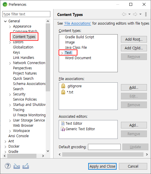Viewport: 151px width, 174px height.
Task: Click the right panel horizontal scrollbar
Action: pos(103,154)
